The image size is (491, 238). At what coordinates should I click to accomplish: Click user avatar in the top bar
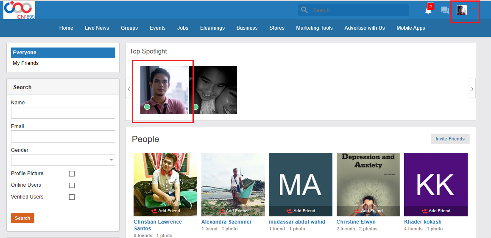(462, 10)
